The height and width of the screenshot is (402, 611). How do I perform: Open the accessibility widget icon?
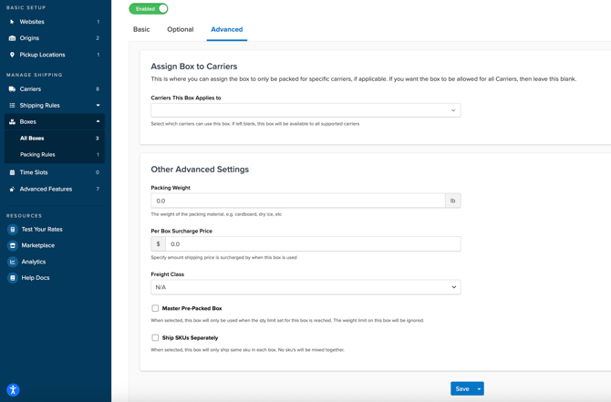point(13,389)
